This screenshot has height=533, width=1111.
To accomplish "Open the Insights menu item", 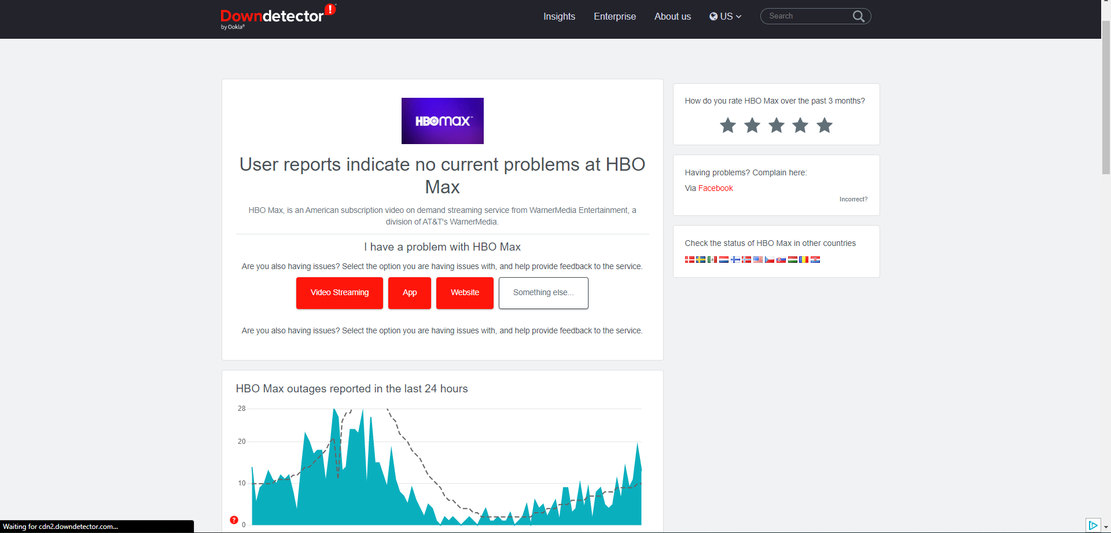I will (x=559, y=16).
